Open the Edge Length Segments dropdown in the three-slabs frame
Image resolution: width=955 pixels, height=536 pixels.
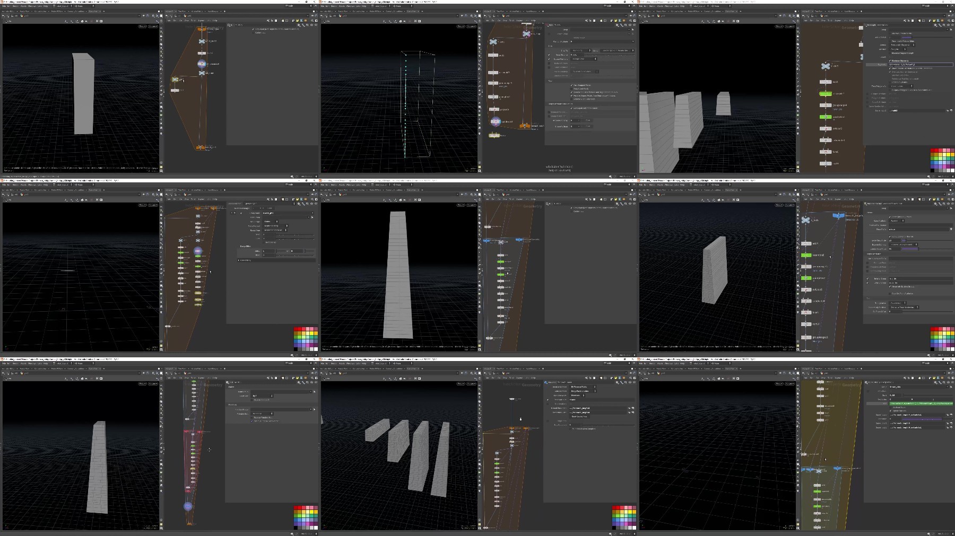pyautogui.click(x=902, y=45)
